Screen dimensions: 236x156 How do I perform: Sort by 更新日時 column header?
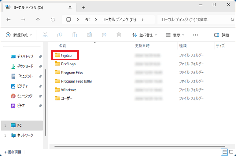[x=142, y=46]
